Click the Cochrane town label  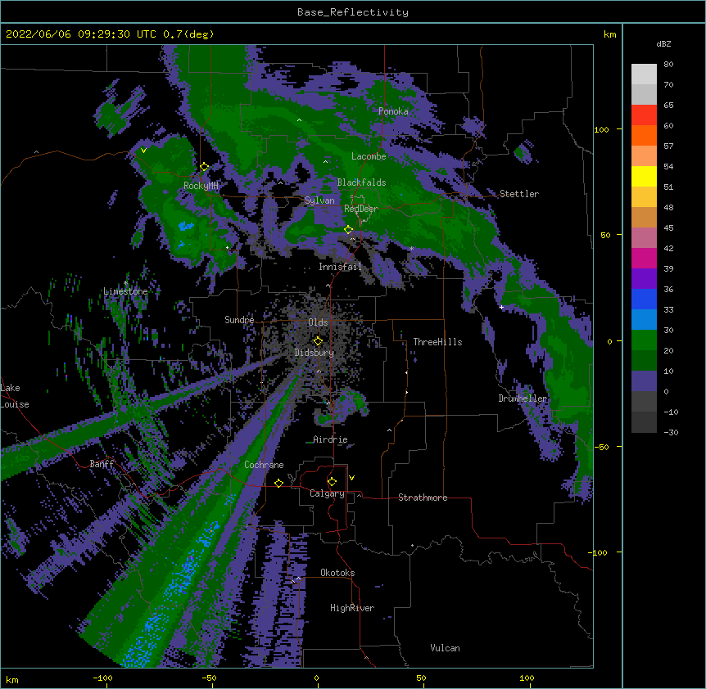tap(264, 465)
